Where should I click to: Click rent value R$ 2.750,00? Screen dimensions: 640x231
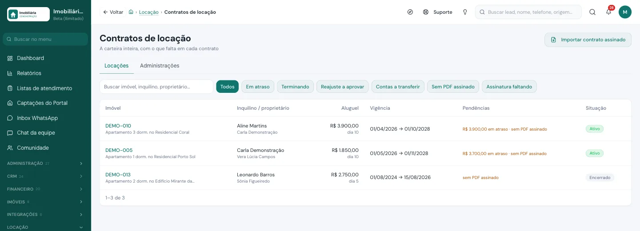click(345, 175)
